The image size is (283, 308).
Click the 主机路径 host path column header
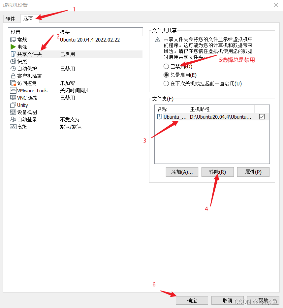pyautogui.click(x=221, y=109)
